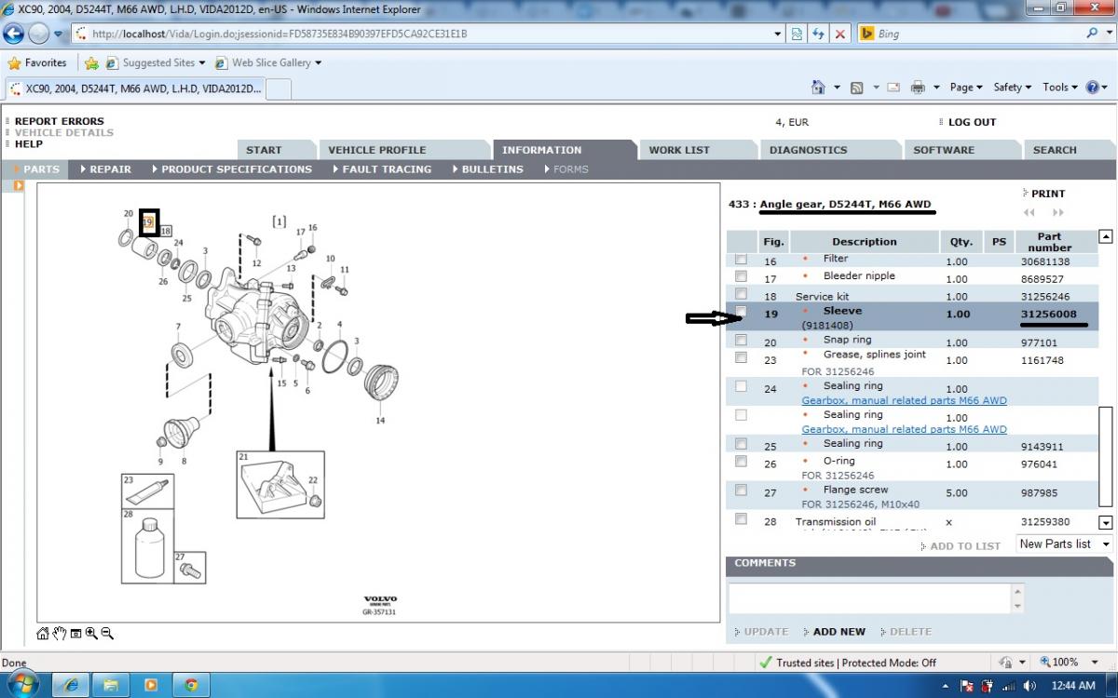Tick checkbox for Transmission oil row 28
This screenshot has height=698, width=1118.
tap(741, 518)
